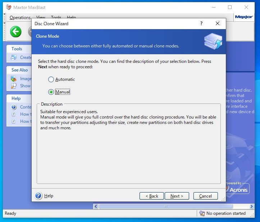Click the Show link in See Also panel
Viewport: 260px width, 222px height.
[x=26, y=86]
